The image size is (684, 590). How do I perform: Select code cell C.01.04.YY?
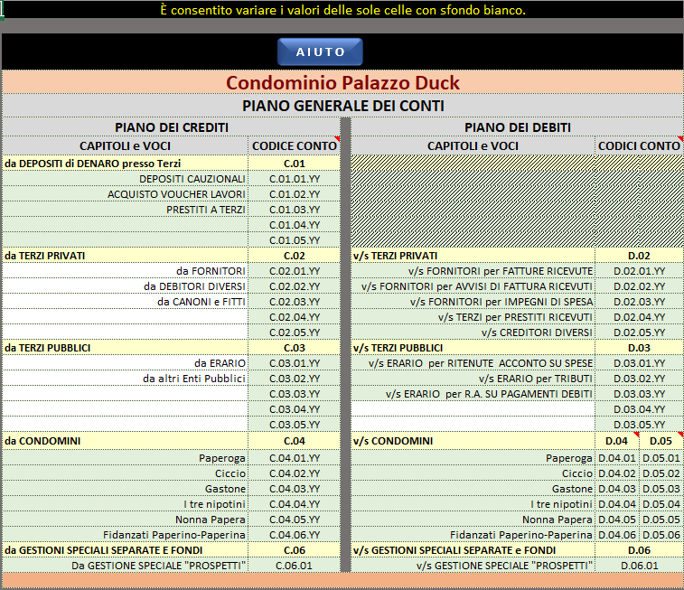click(x=295, y=225)
